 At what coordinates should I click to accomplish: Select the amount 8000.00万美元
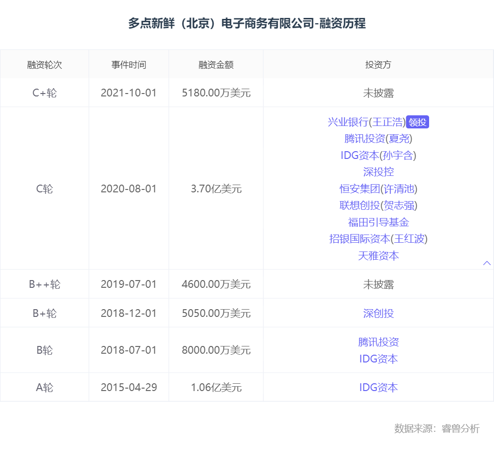point(216,350)
